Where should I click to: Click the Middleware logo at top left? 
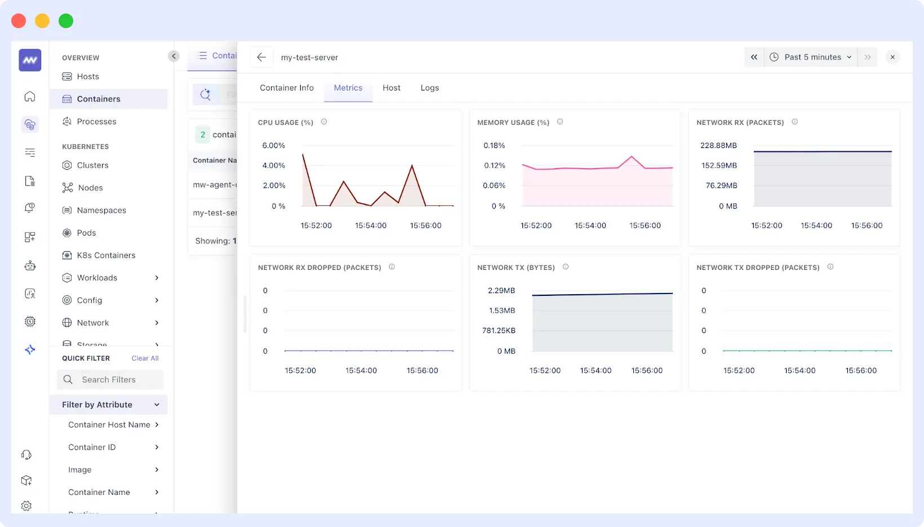(29, 60)
